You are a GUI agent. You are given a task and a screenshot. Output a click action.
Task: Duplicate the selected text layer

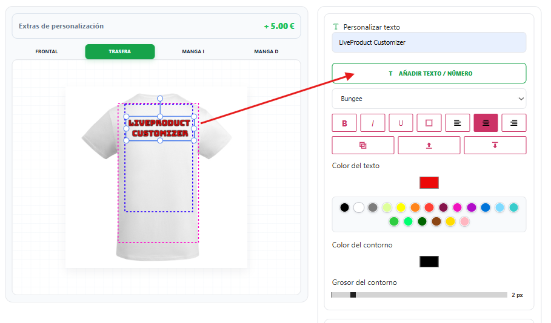pyautogui.click(x=363, y=145)
